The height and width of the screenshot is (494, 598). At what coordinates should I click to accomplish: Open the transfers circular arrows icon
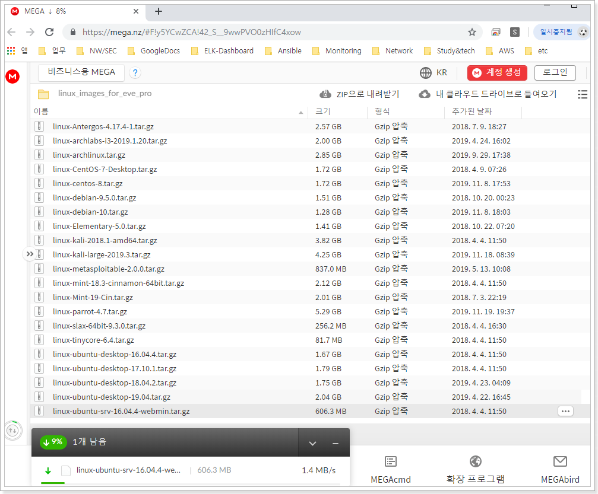[12, 431]
